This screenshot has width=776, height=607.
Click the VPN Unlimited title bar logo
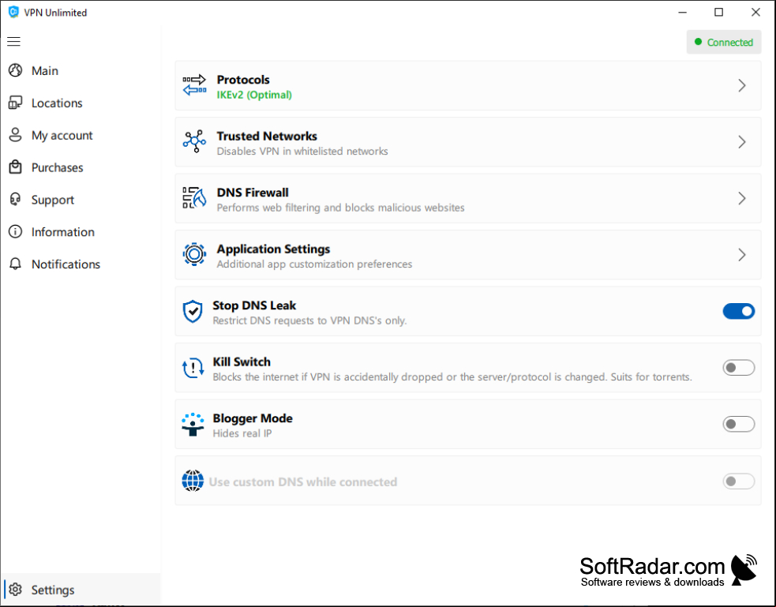coord(14,13)
